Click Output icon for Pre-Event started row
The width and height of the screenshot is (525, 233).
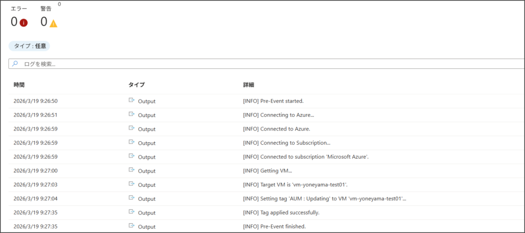coord(131,101)
